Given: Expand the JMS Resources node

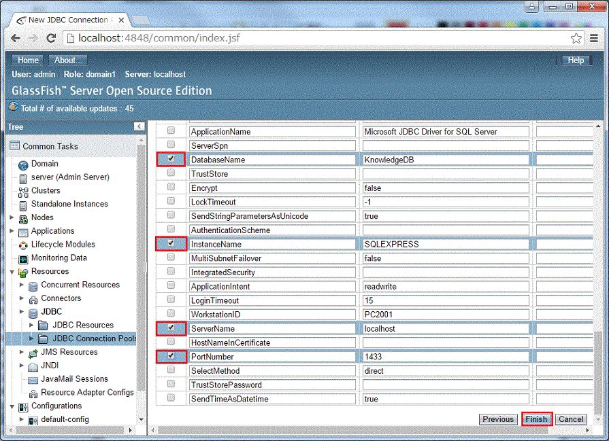Looking at the screenshot, I should tap(22, 352).
